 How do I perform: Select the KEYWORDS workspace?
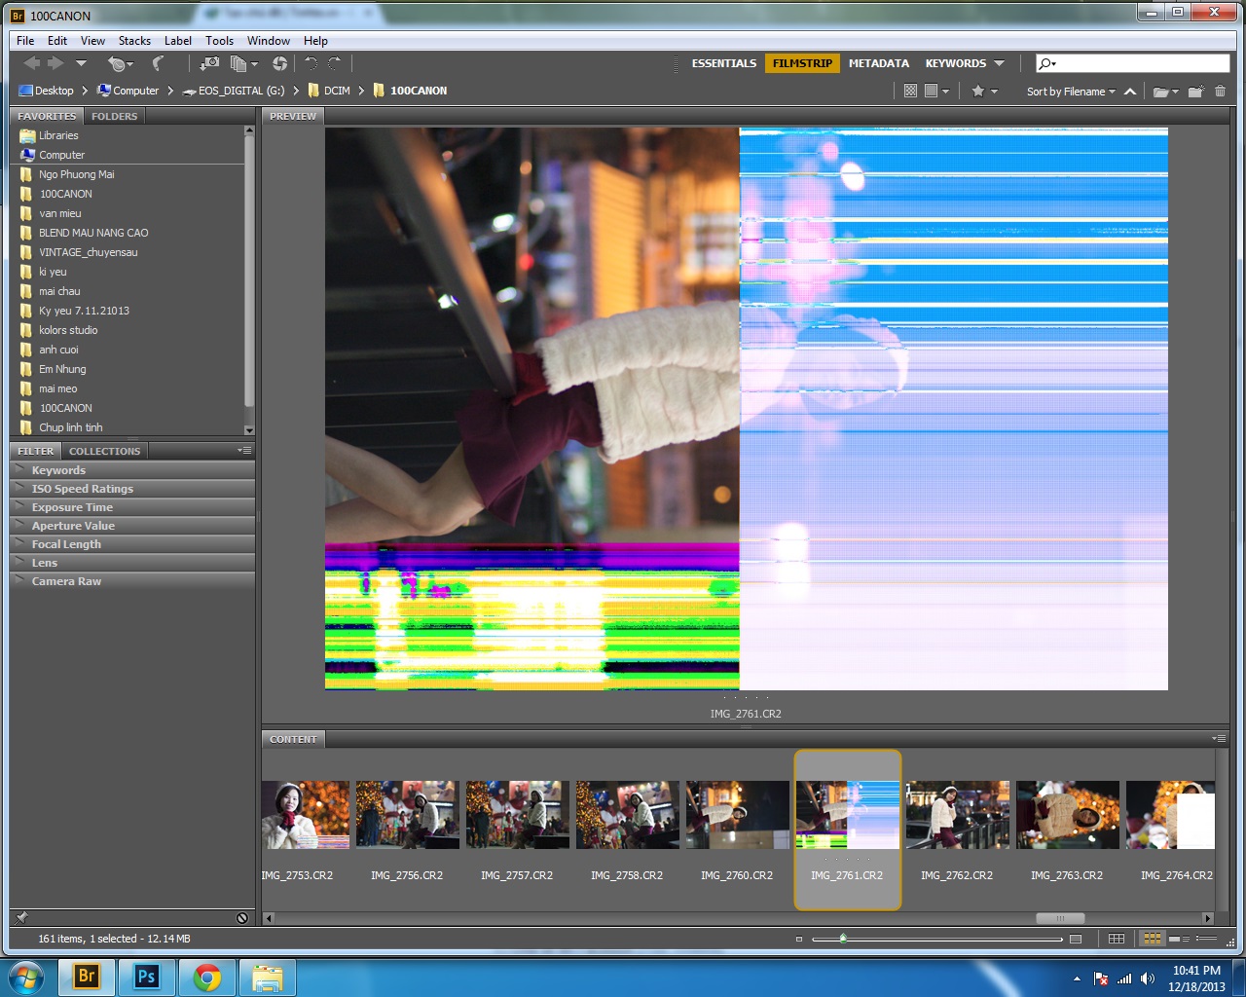[955, 63]
